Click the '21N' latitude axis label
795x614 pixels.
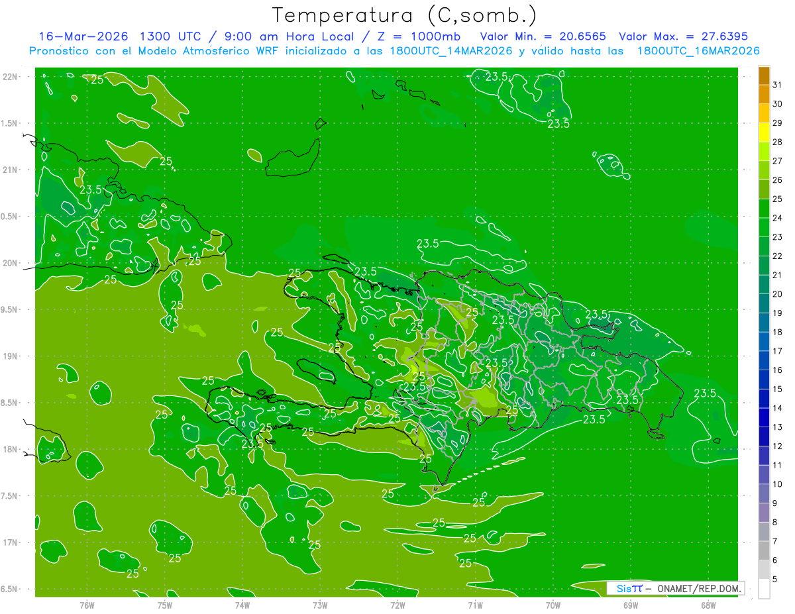point(11,170)
